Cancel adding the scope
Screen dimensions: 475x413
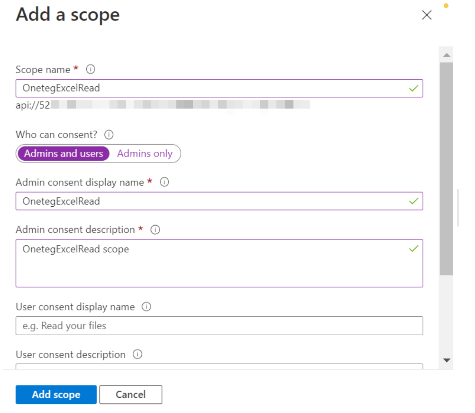131,395
